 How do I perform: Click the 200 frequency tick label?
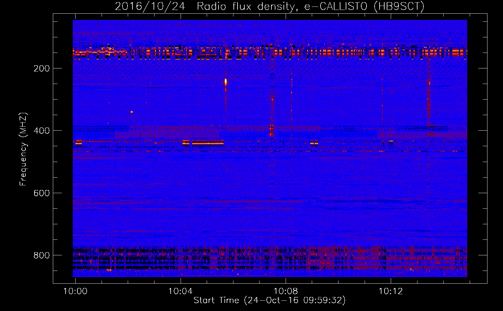[42, 68]
